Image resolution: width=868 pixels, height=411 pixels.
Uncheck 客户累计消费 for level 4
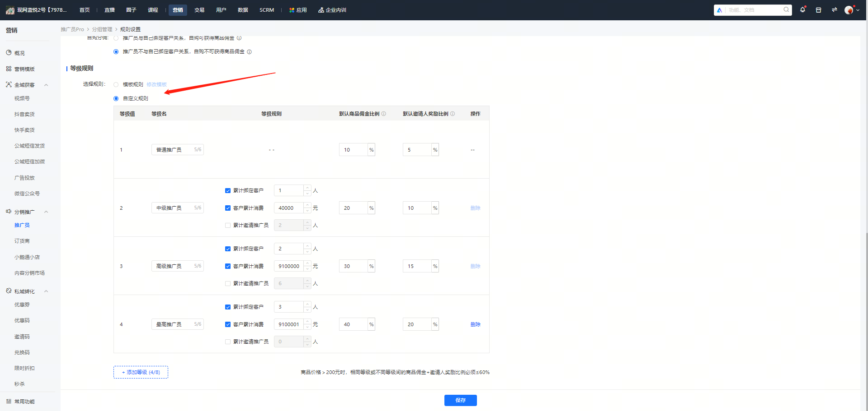pyautogui.click(x=228, y=324)
